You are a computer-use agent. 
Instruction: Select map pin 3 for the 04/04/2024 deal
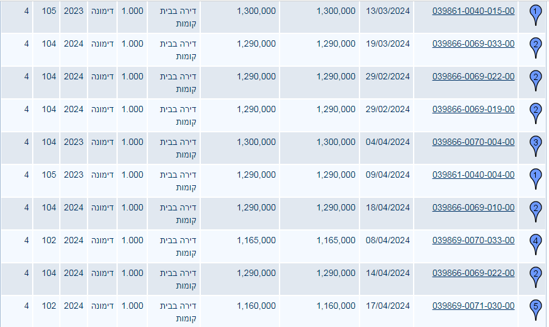[535, 144]
